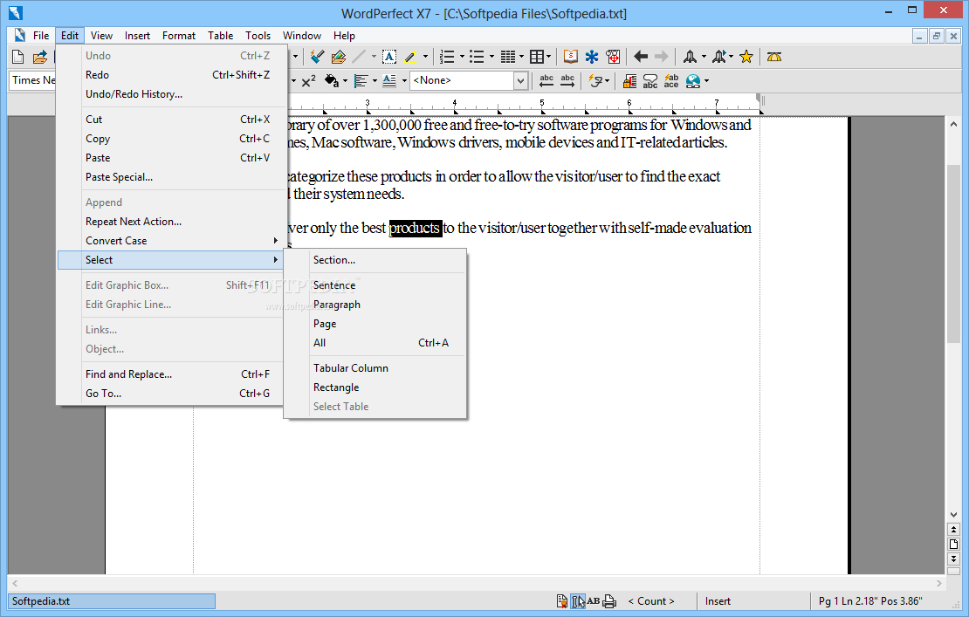Click the paint bucket fill icon

(x=331, y=81)
